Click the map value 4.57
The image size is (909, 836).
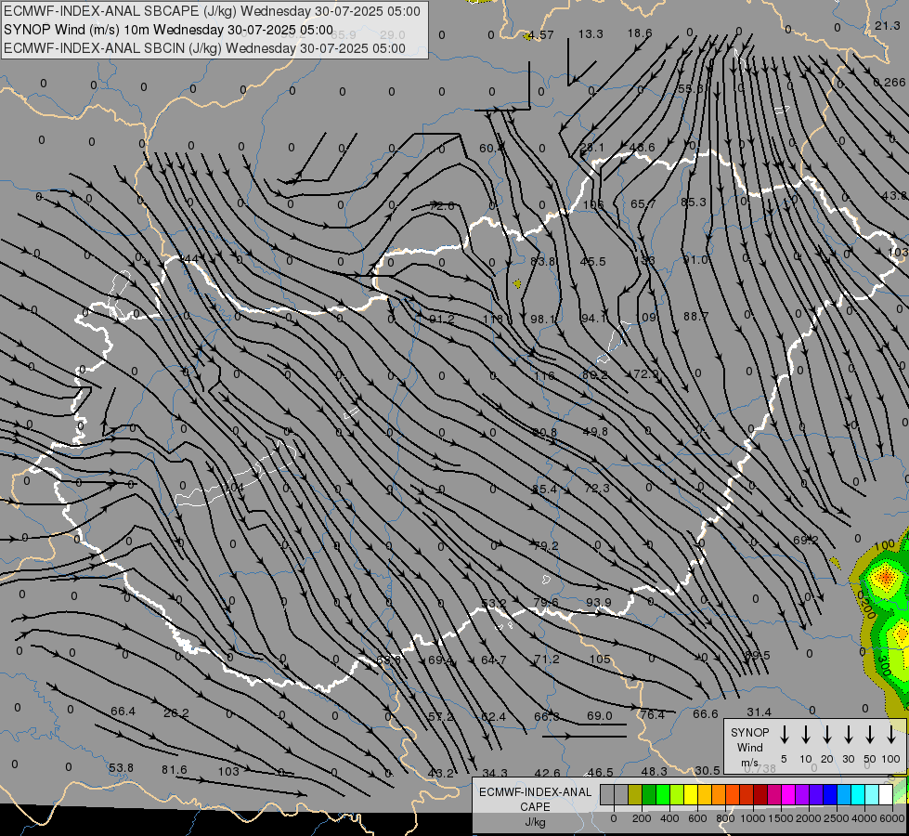[x=541, y=34]
